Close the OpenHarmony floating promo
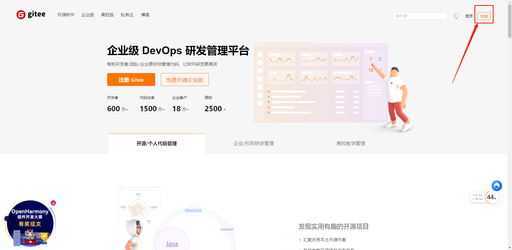The width and height of the screenshot is (512, 250). (x=53, y=203)
